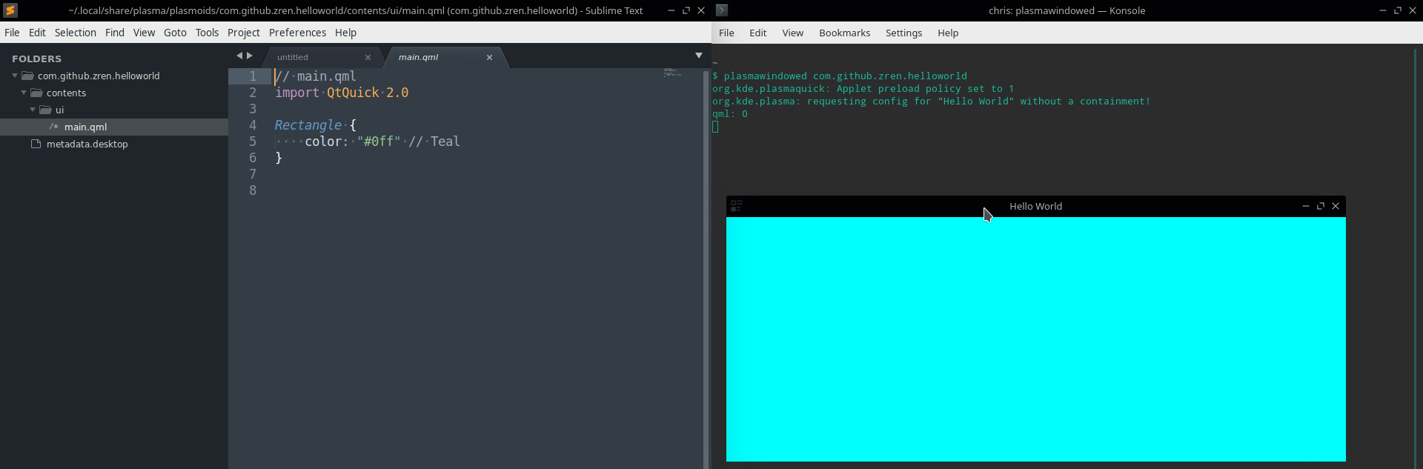
Task: Maximize the Hello World window
Action: pyautogui.click(x=1321, y=206)
